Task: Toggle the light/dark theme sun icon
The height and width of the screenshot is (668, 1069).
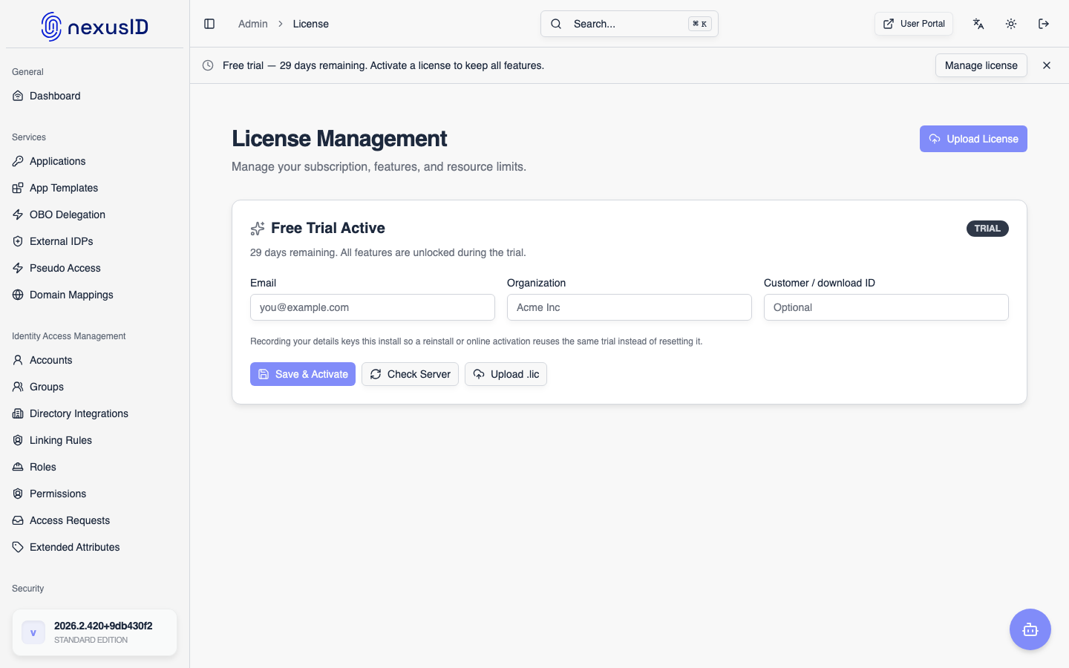Action: click(1011, 24)
